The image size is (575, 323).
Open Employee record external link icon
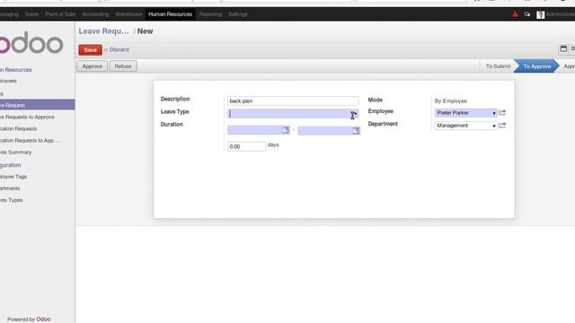tap(502, 112)
